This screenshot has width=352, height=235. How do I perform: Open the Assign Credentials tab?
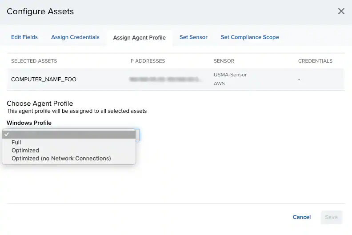pos(75,37)
